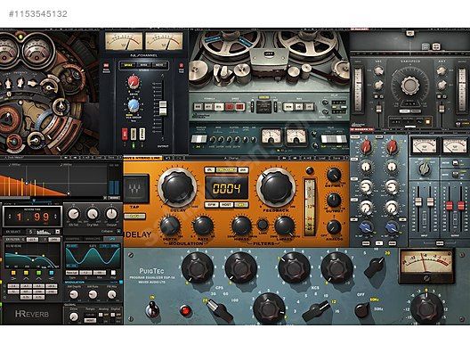
Task: Click the FM Mix knob in H-Reverb
Action: point(111,294)
